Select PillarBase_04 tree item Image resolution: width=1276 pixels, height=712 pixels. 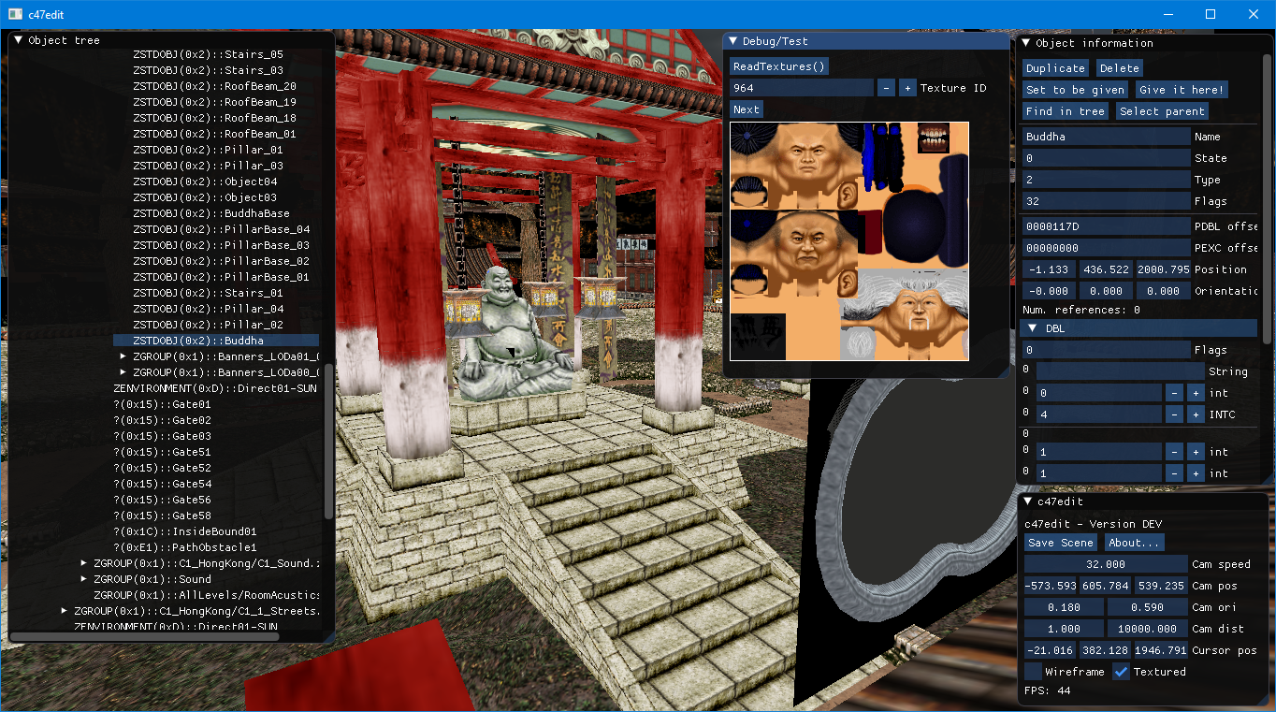(221, 229)
